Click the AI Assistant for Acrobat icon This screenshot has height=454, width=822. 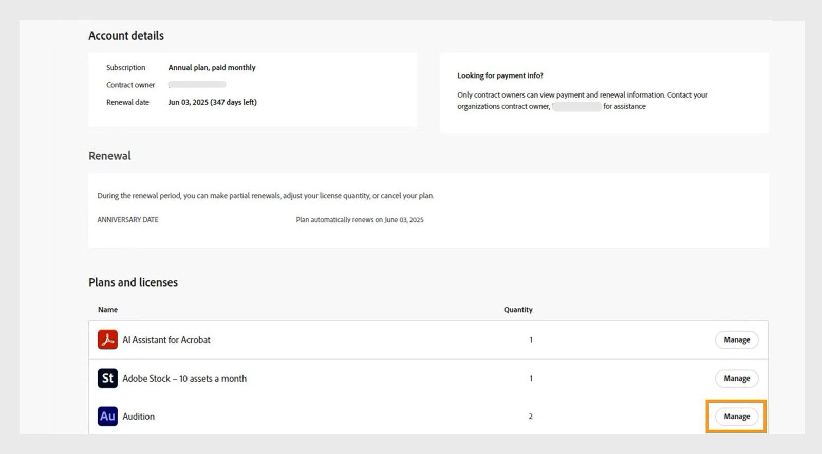tap(107, 339)
